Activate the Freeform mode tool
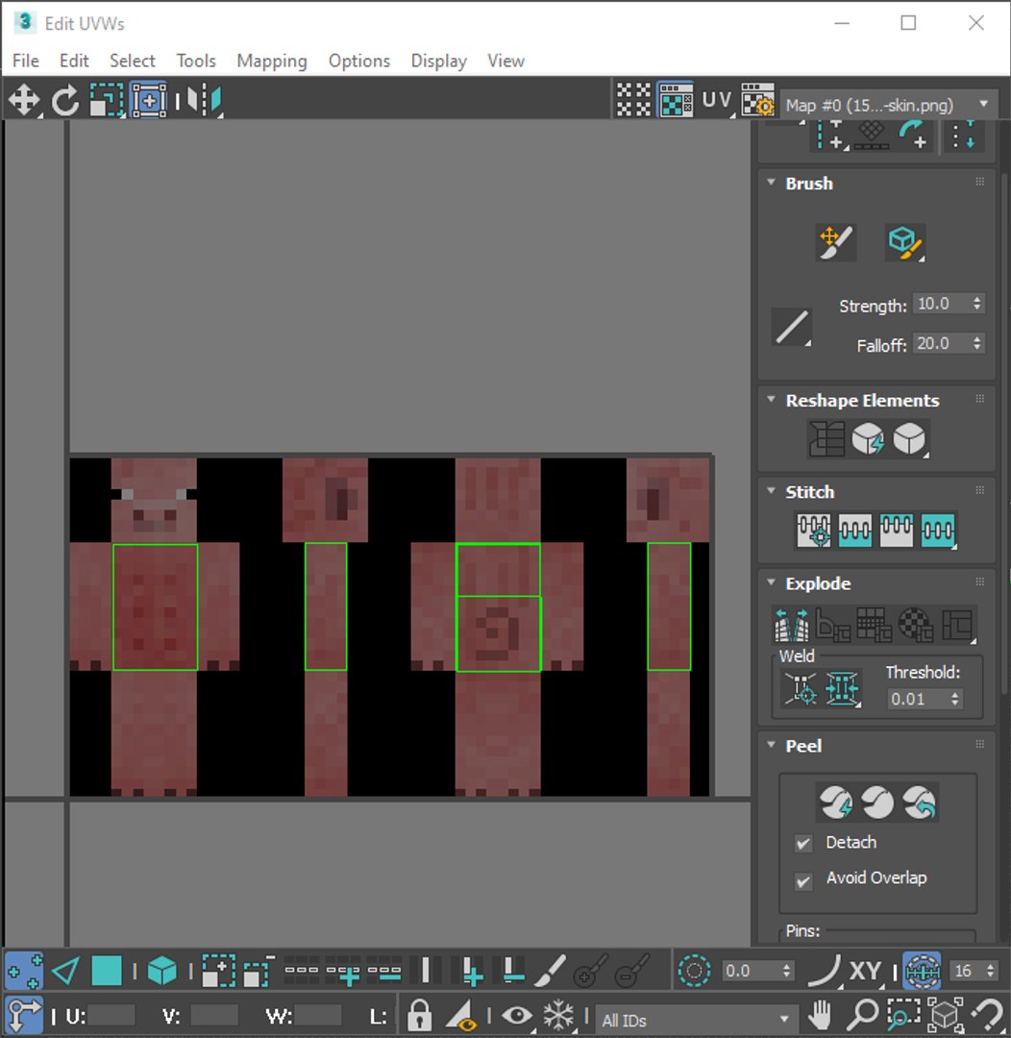1011x1038 pixels. coord(149,101)
